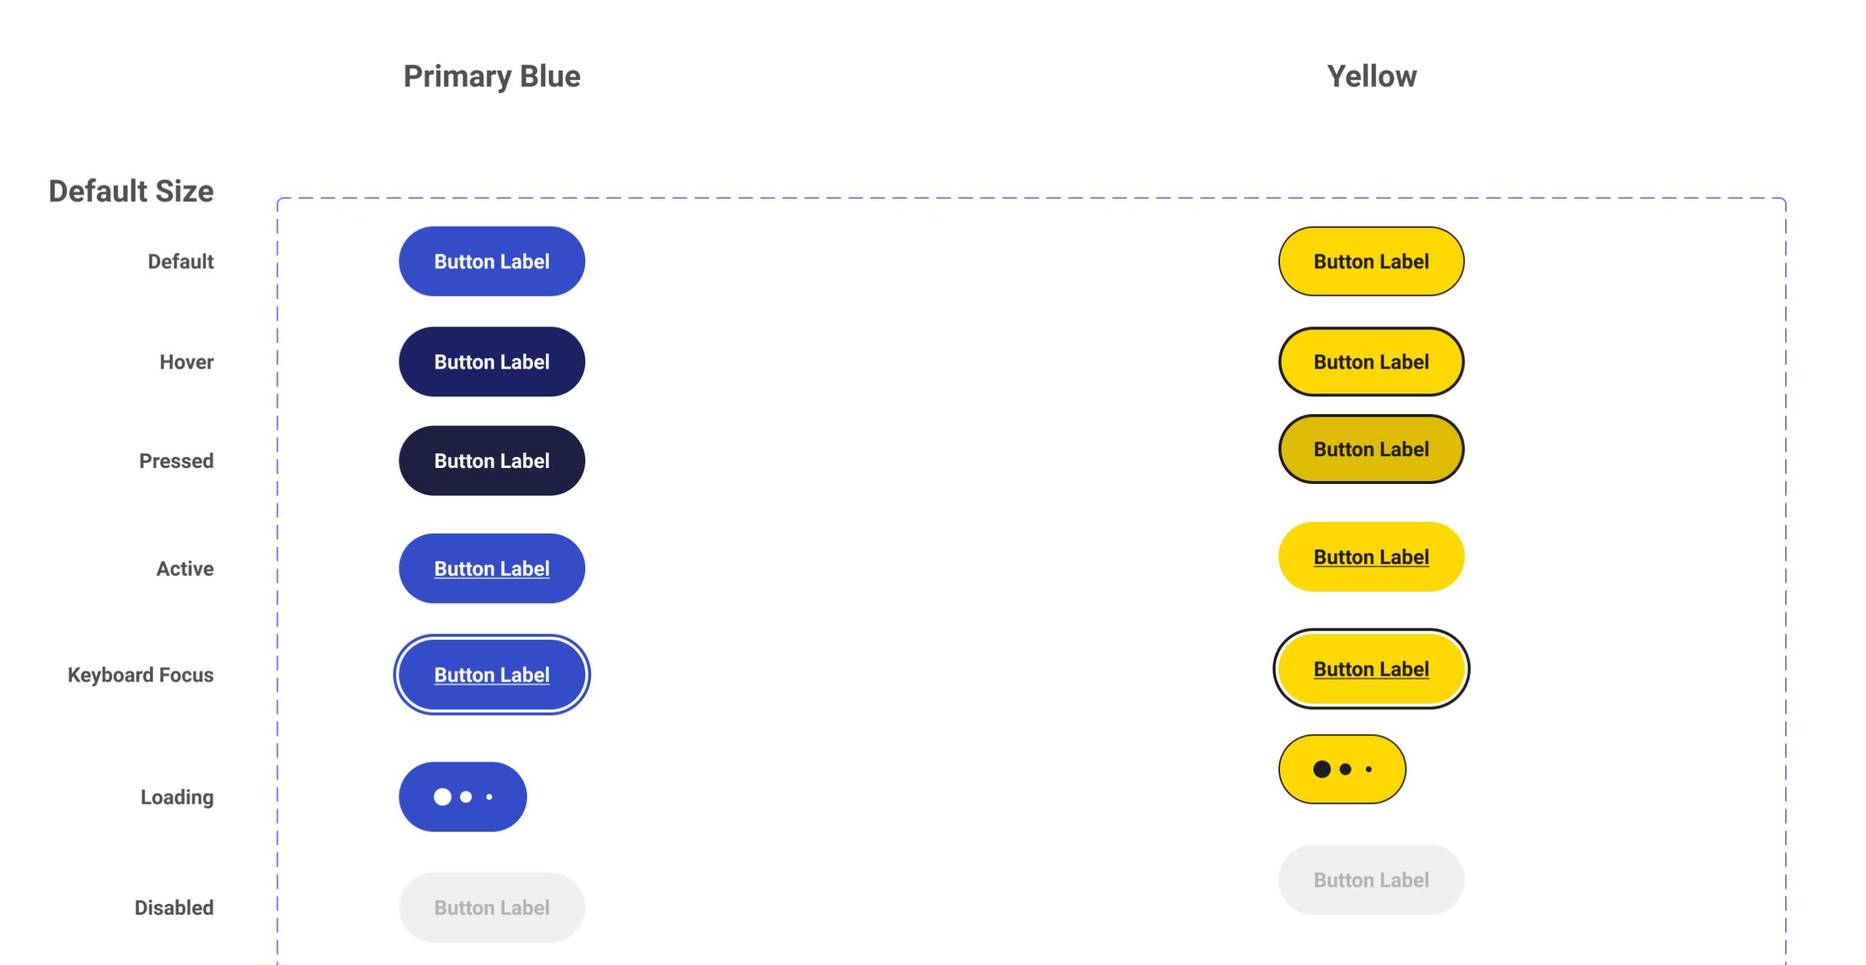
Task: Click the Loading row label
Action: coord(177,797)
